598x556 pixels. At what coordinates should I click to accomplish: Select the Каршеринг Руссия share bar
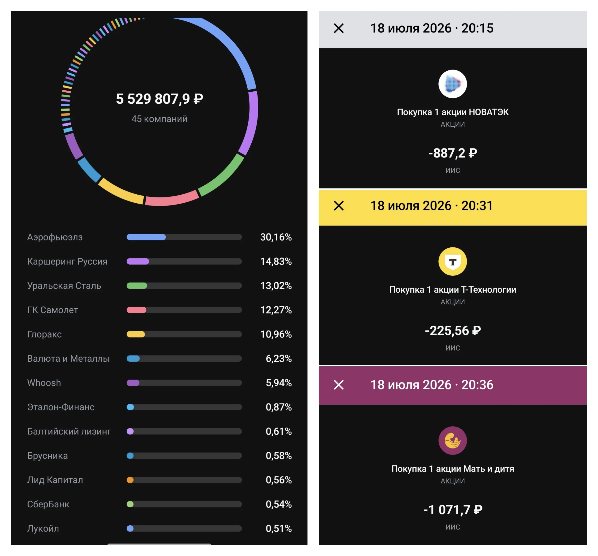click(184, 262)
